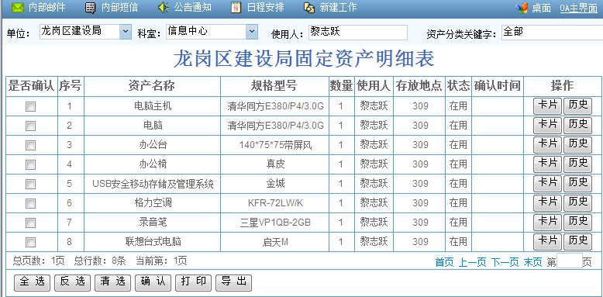Click the 全选 button
The image size is (603, 297).
pos(32,283)
